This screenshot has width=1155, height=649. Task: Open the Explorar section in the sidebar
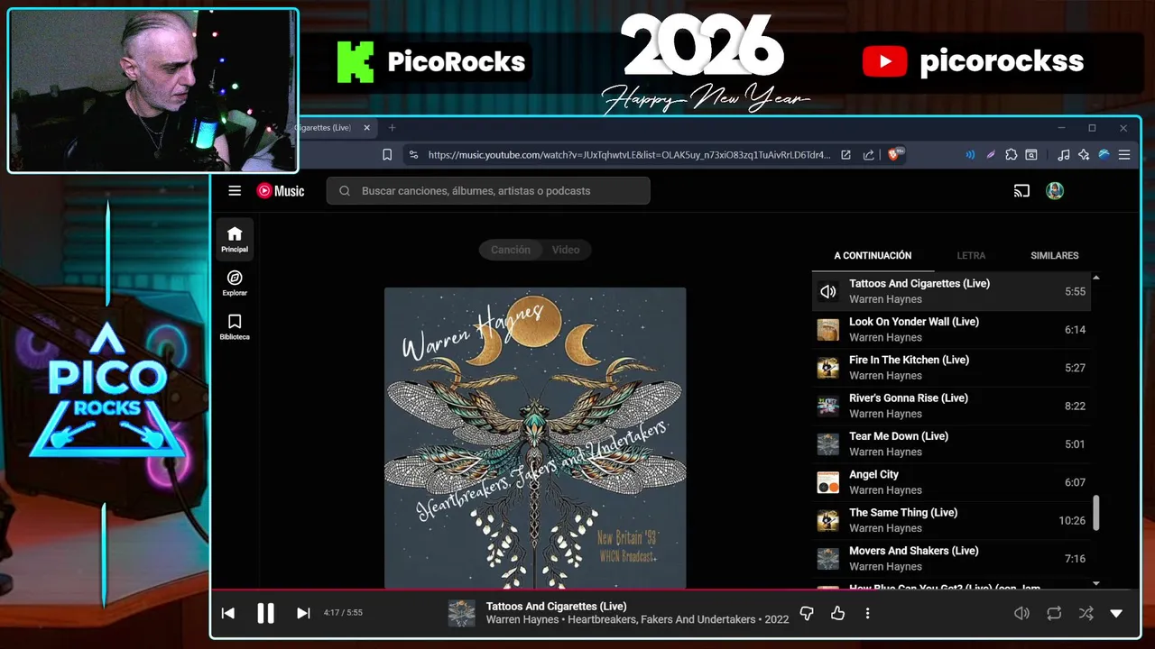point(235,283)
